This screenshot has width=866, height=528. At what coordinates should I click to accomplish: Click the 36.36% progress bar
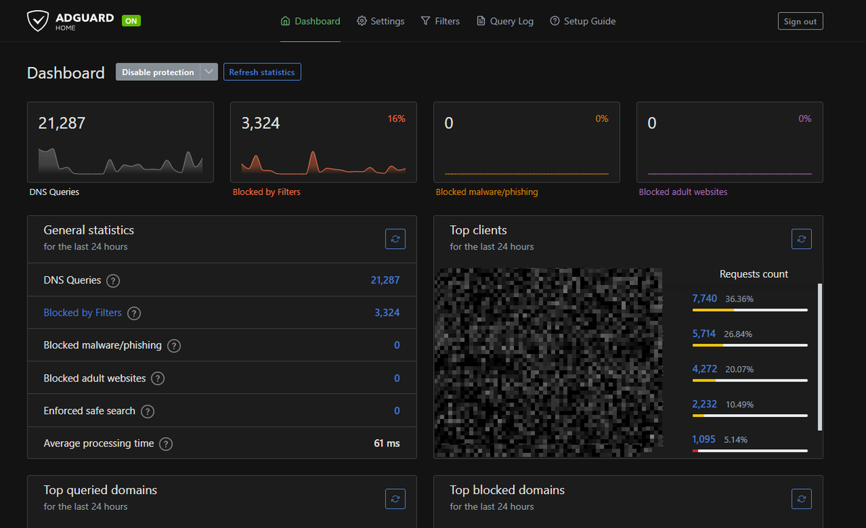click(x=750, y=309)
